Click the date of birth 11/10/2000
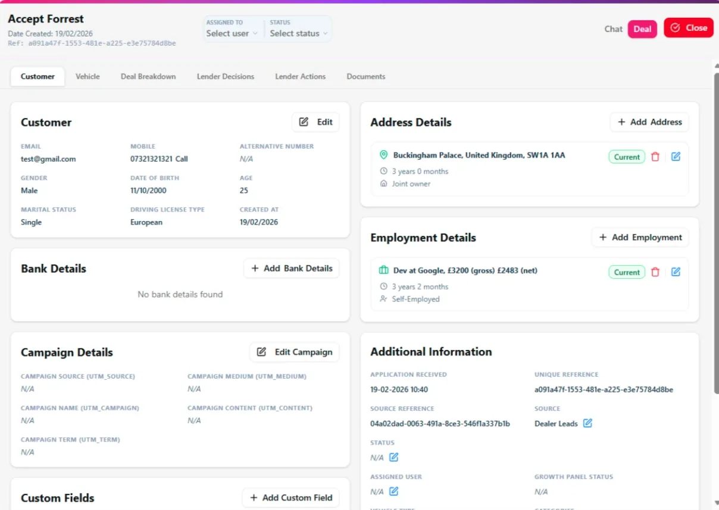The image size is (719, 510). tap(148, 191)
